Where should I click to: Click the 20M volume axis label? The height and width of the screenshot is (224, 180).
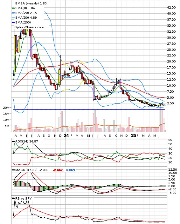(6, 108)
